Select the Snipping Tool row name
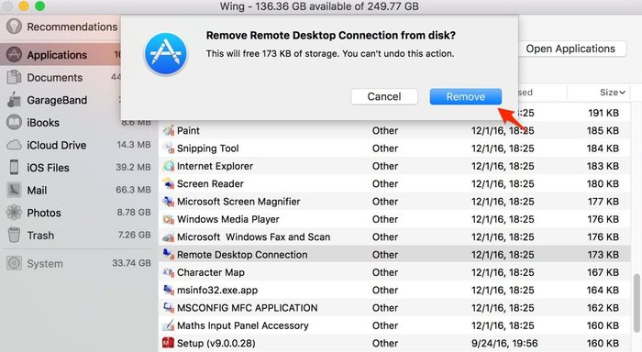Screen dimensions: 642x352 [x=208, y=148]
